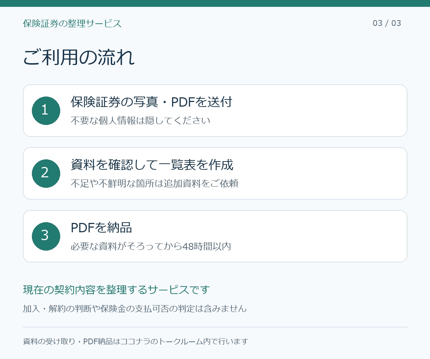
Task: Click footer note about ココナラのトークルーム
Action: click(135, 341)
